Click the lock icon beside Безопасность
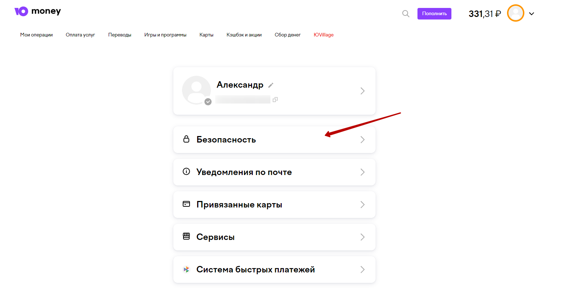Viewport: 563px width, 302px height. click(186, 139)
